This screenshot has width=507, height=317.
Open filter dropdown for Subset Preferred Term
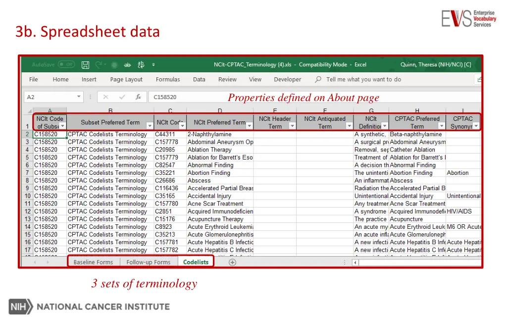[149, 126]
